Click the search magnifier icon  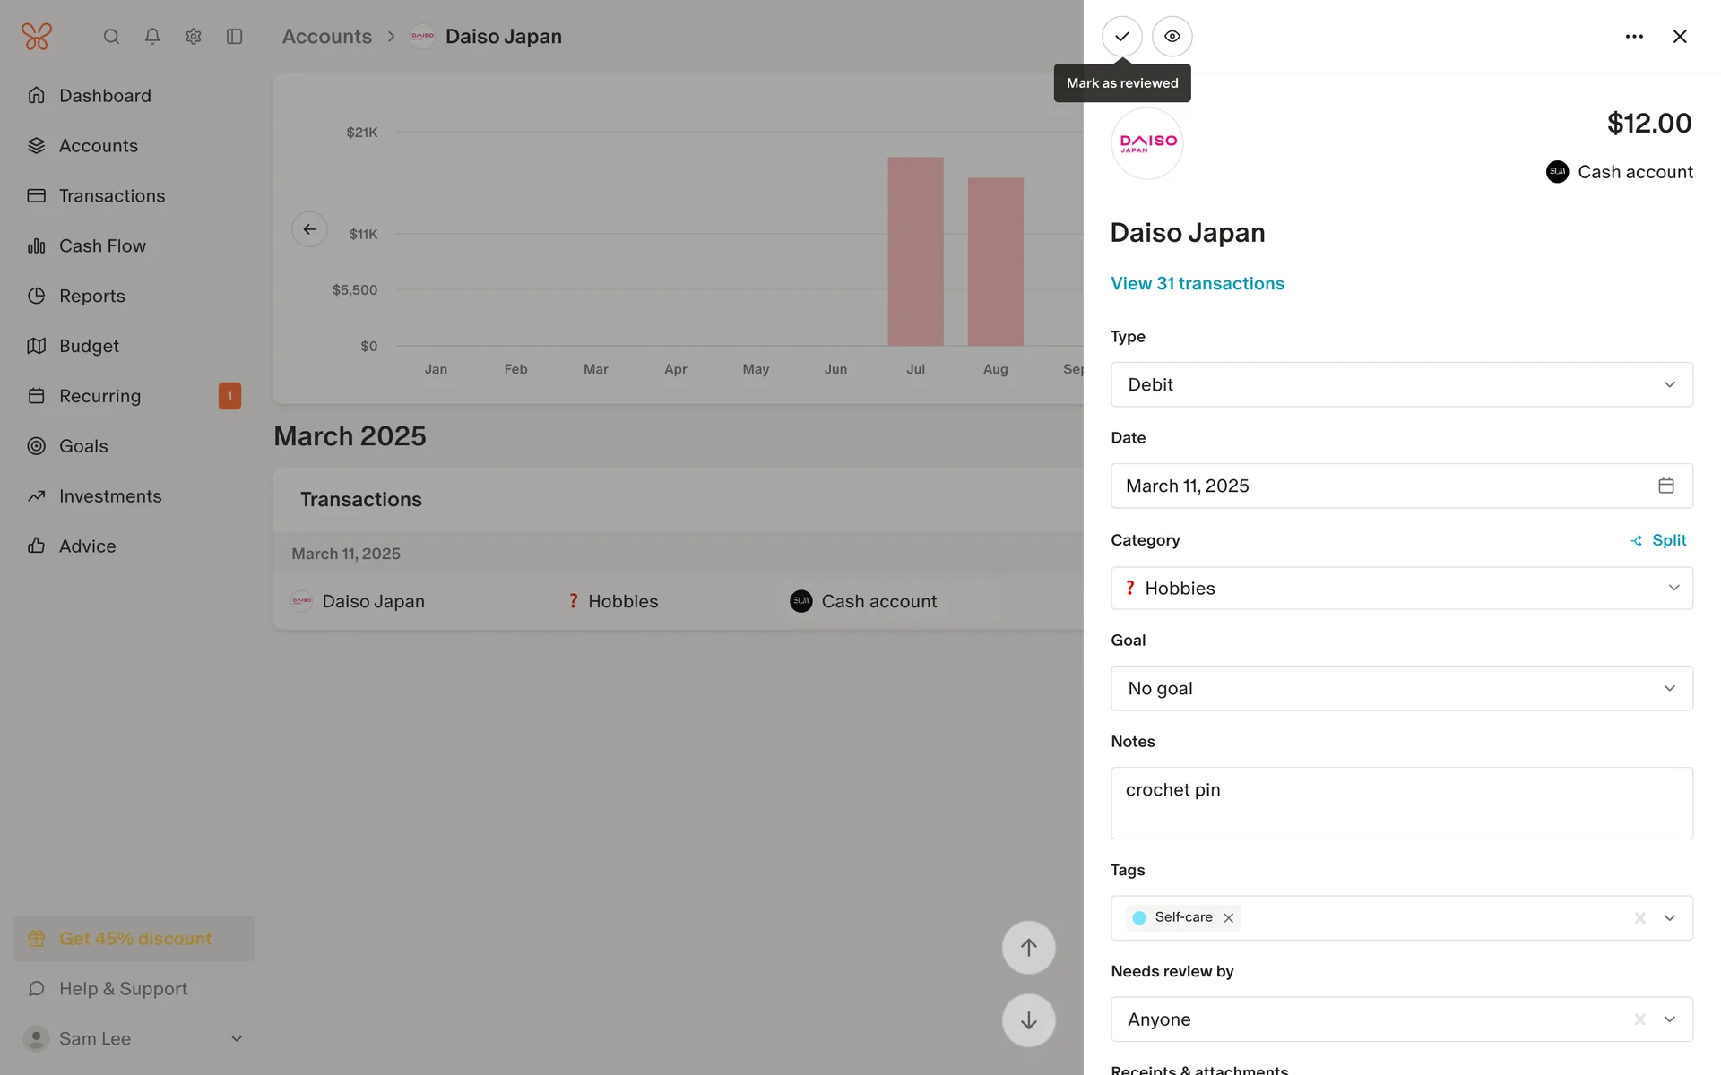[111, 37]
